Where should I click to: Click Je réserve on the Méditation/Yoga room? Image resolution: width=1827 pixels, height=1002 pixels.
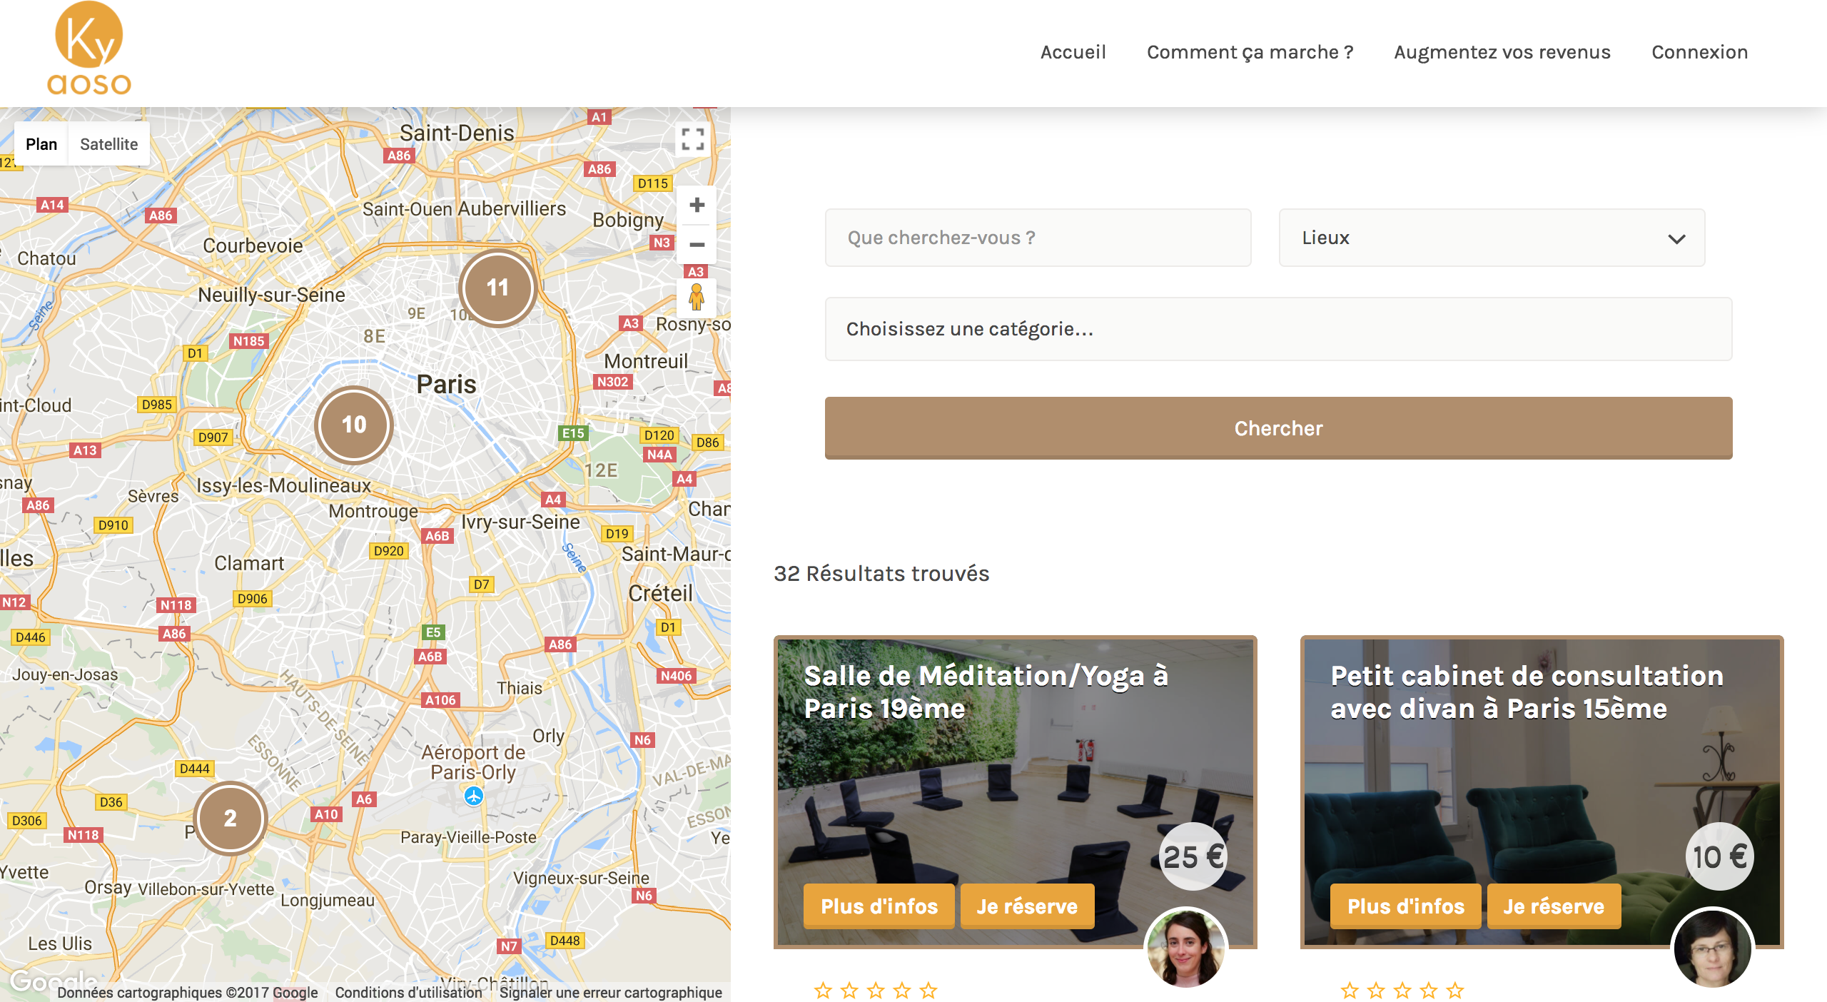click(x=1026, y=906)
